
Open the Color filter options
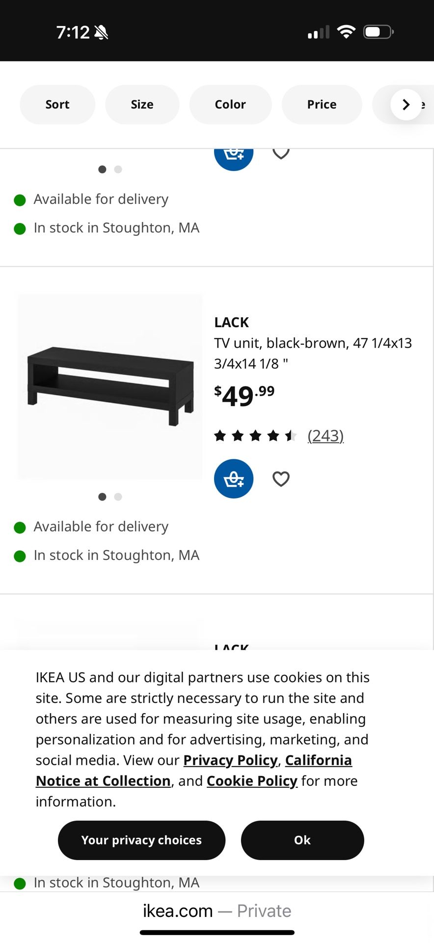(230, 105)
